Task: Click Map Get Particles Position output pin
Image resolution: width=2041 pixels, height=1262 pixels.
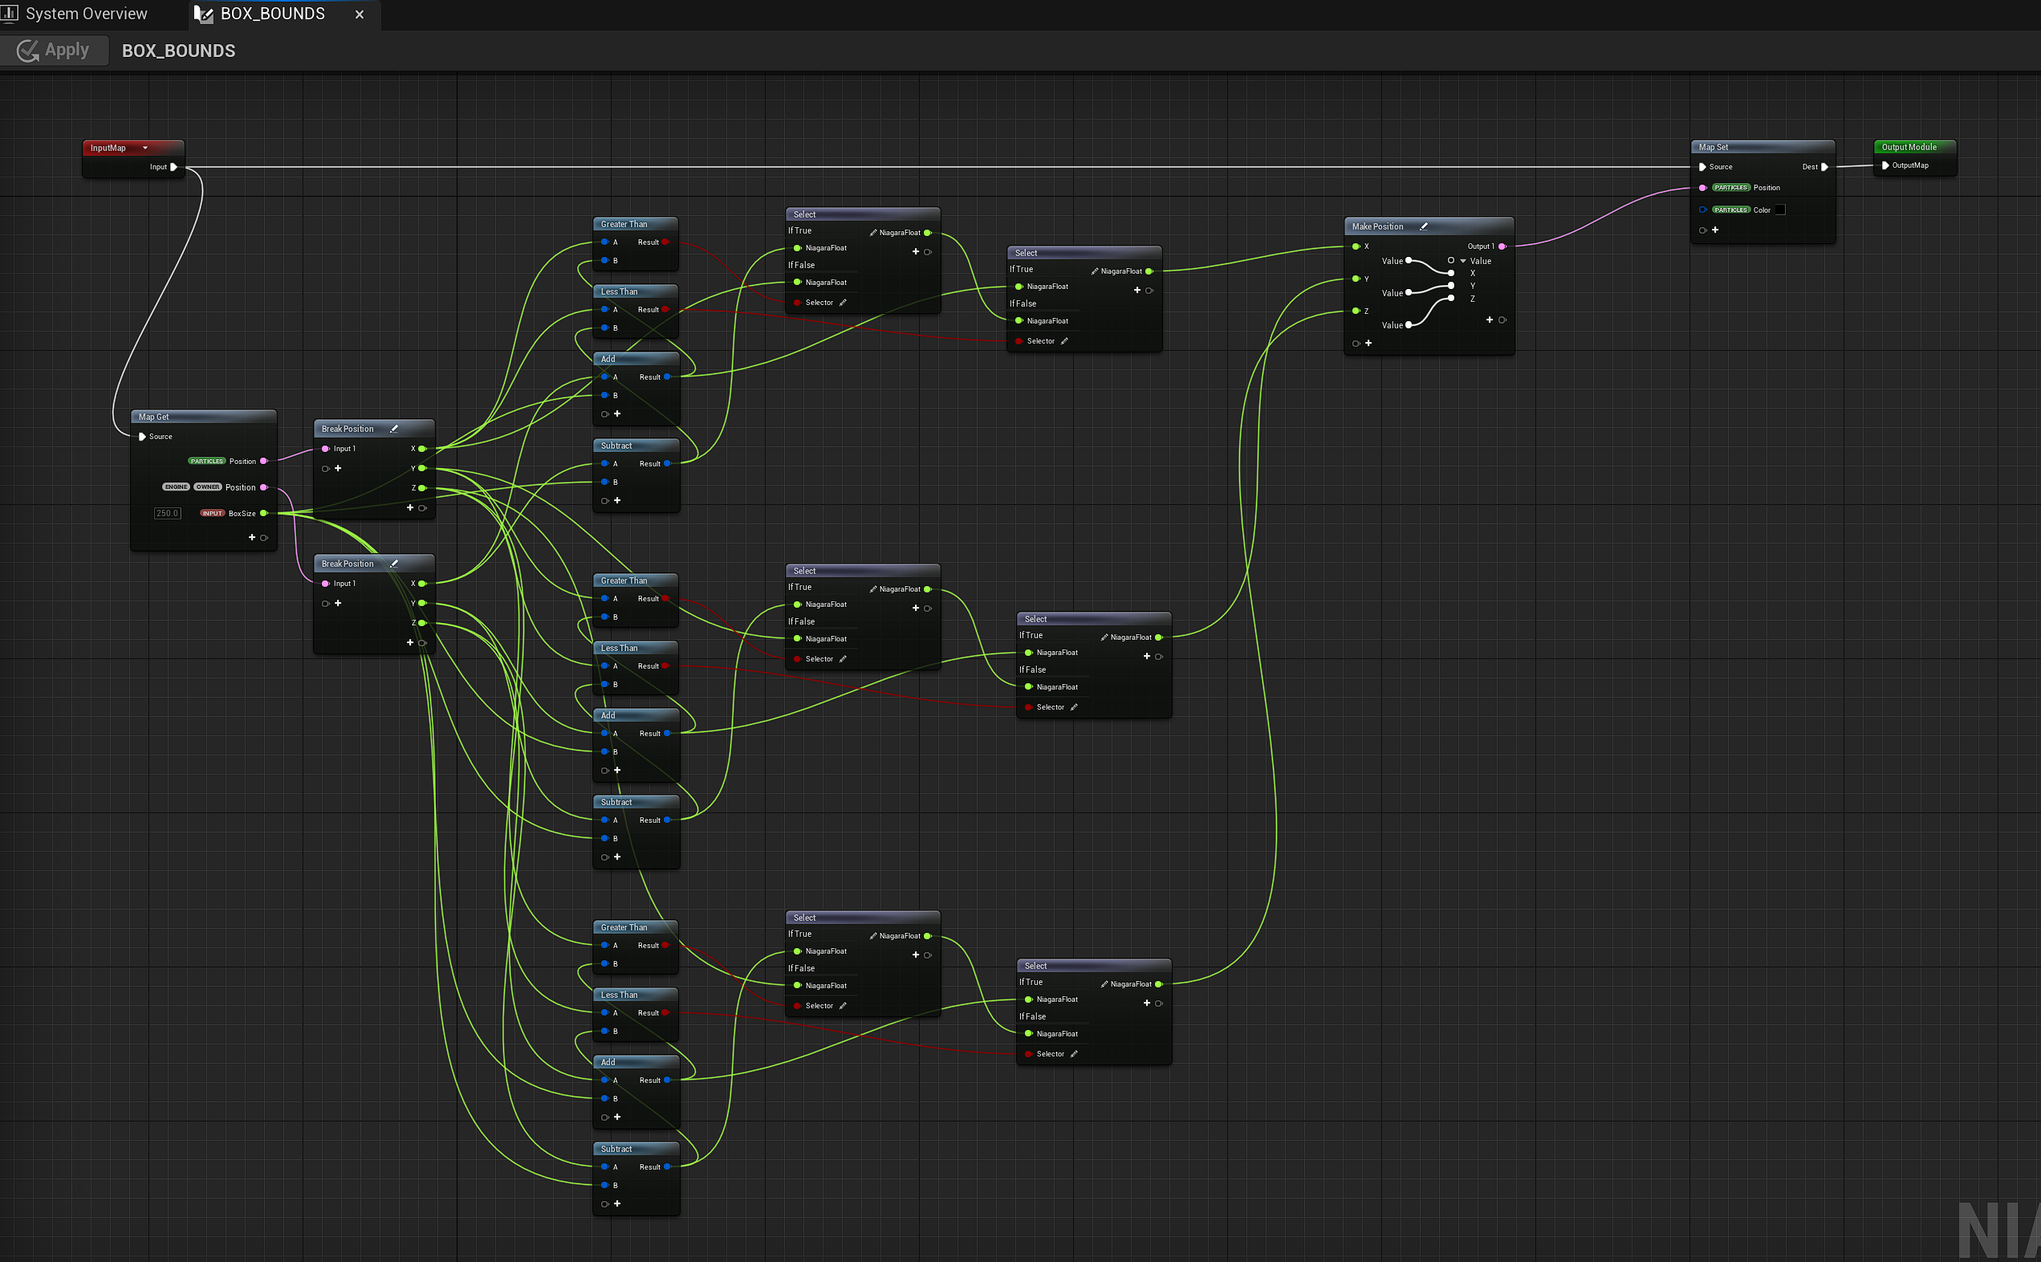Action: tap(264, 461)
